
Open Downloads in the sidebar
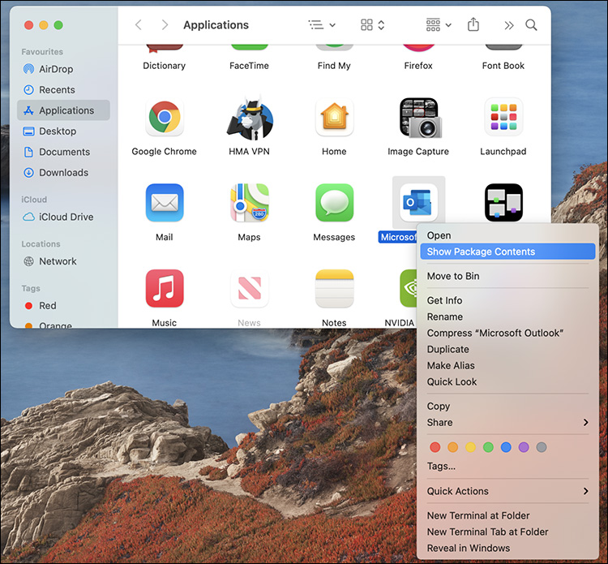coord(63,172)
